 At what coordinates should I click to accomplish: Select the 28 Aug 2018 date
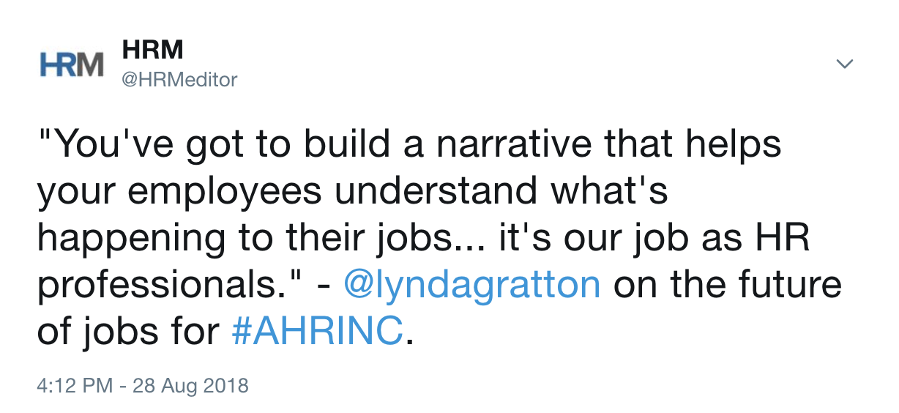190,385
